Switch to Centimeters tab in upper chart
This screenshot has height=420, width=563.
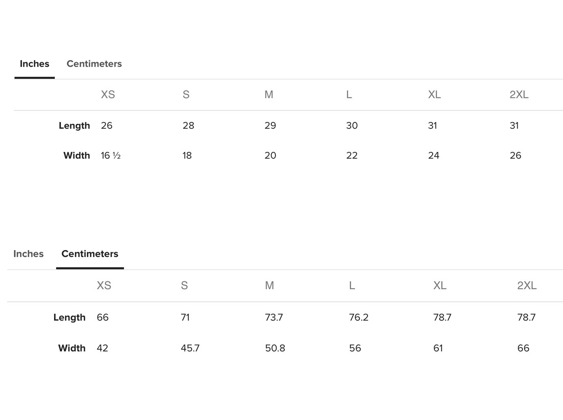[94, 64]
